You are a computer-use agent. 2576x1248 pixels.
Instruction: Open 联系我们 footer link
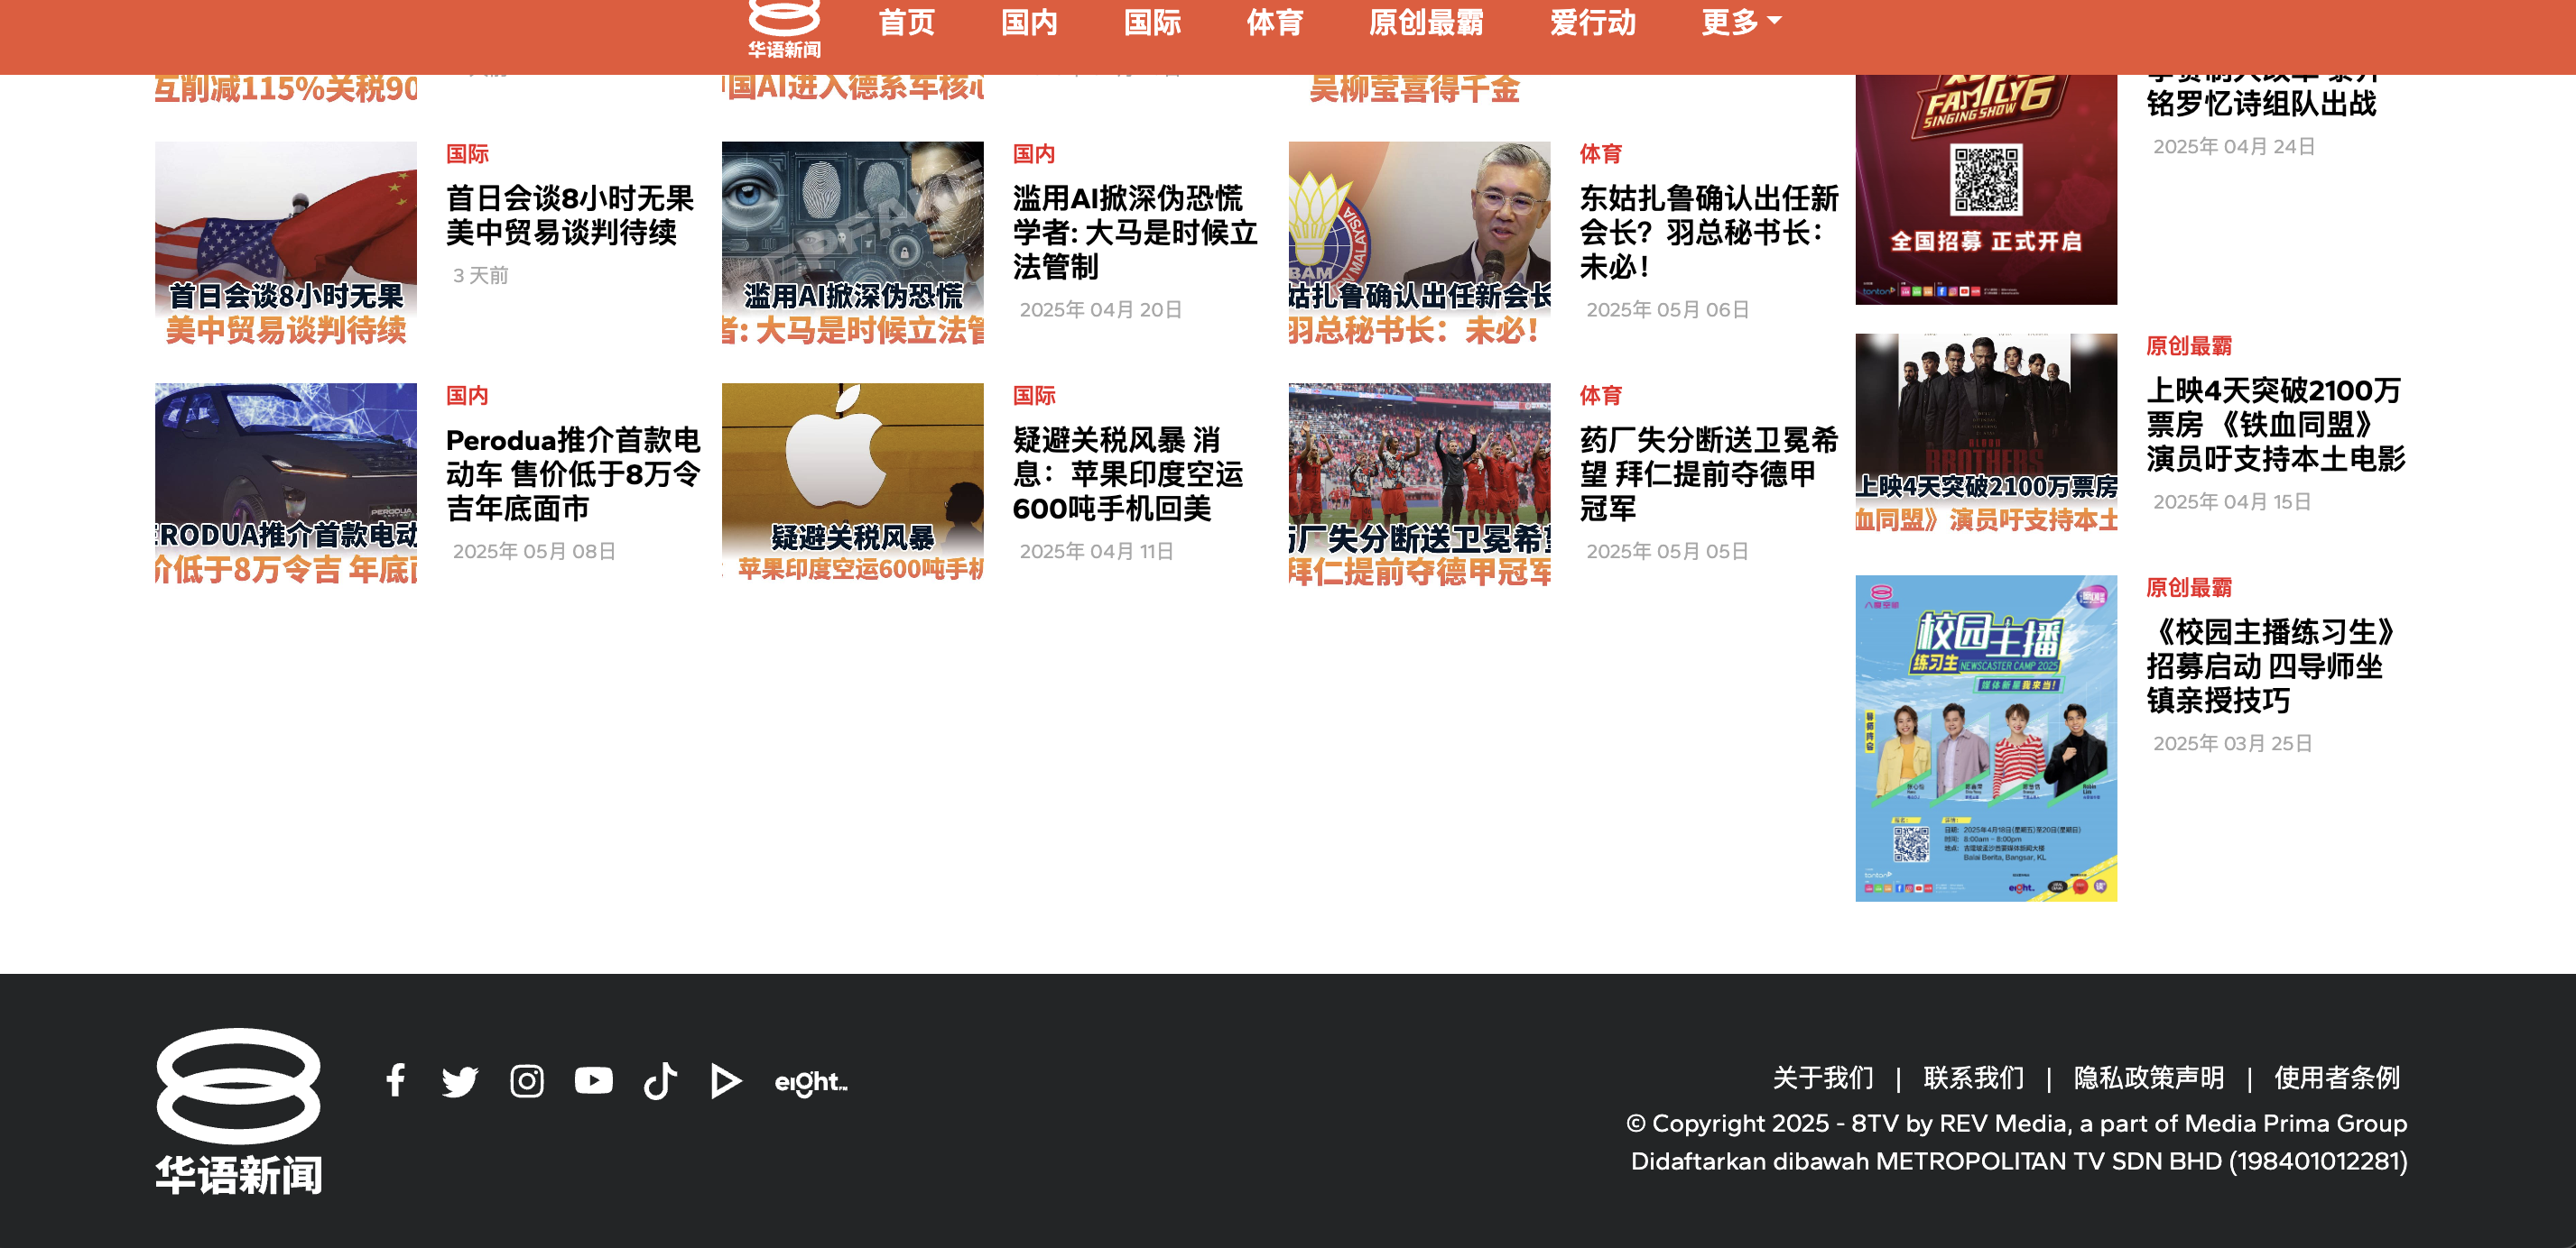pyautogui.click(x=1974, y=1078)
